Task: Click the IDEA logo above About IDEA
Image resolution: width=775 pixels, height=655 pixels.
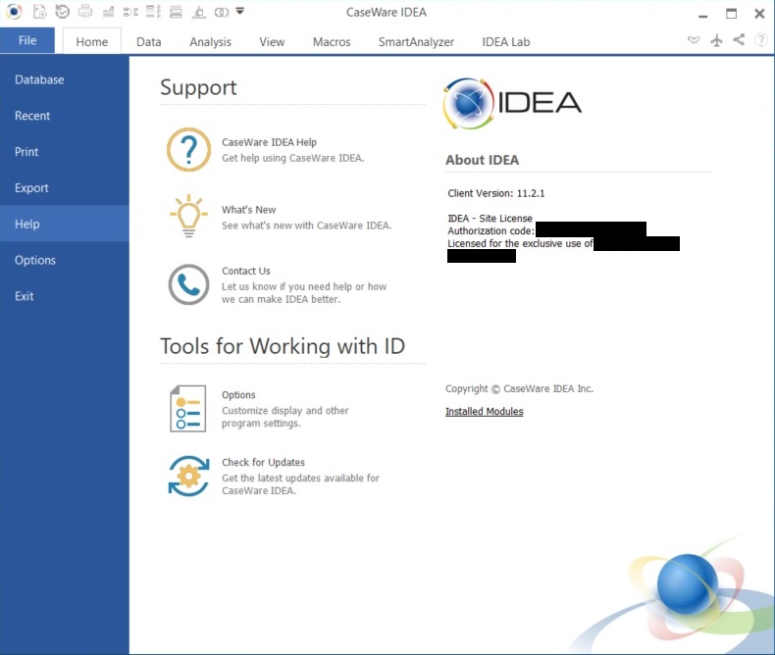Action: [x=512, y=103]
